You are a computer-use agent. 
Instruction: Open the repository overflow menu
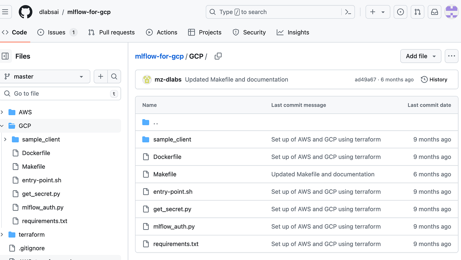click(451, 56)
